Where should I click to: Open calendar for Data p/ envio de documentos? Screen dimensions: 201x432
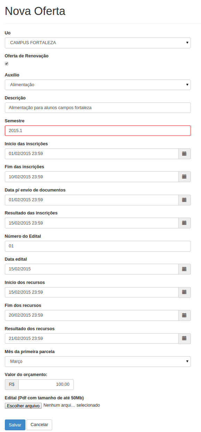click(x=184, y=200)
